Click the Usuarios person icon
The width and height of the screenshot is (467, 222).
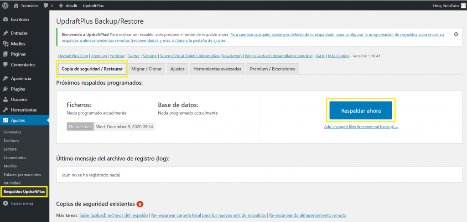[5, 99]
